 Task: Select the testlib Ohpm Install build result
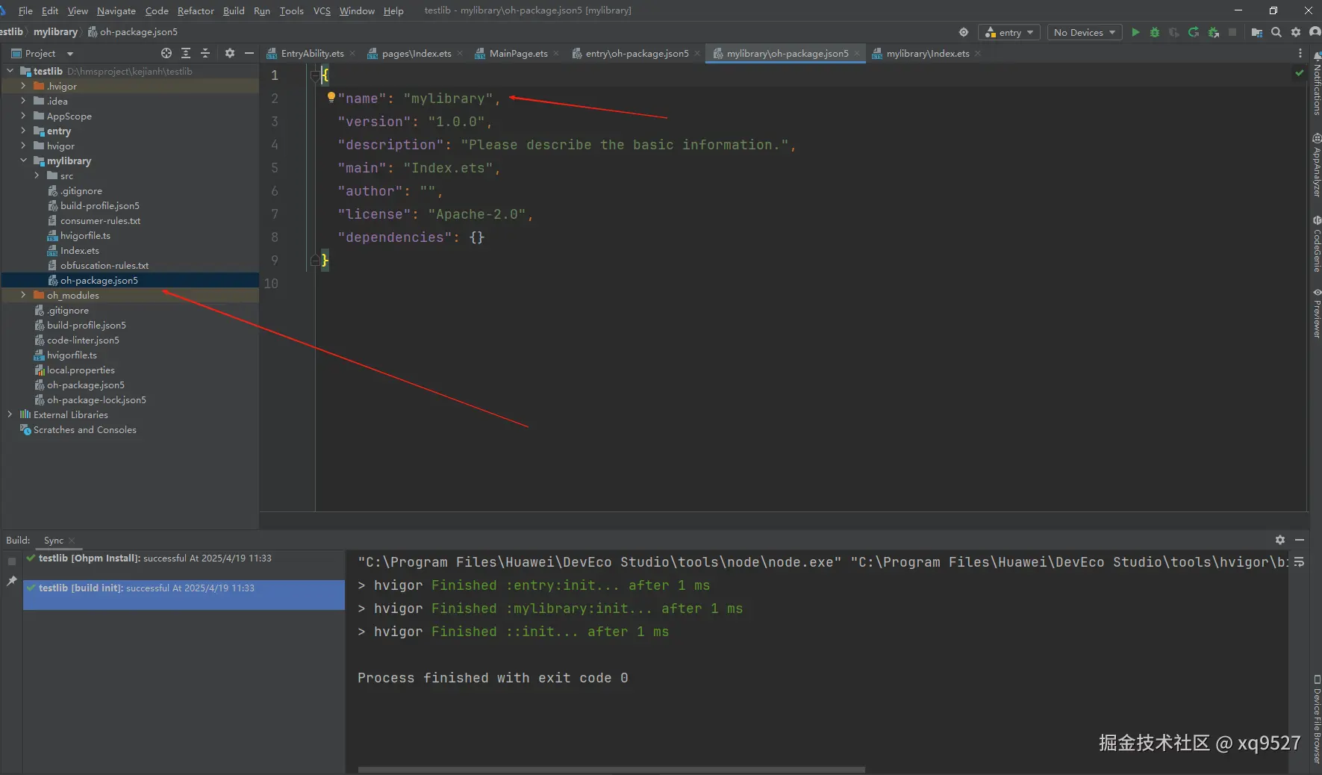184,558
